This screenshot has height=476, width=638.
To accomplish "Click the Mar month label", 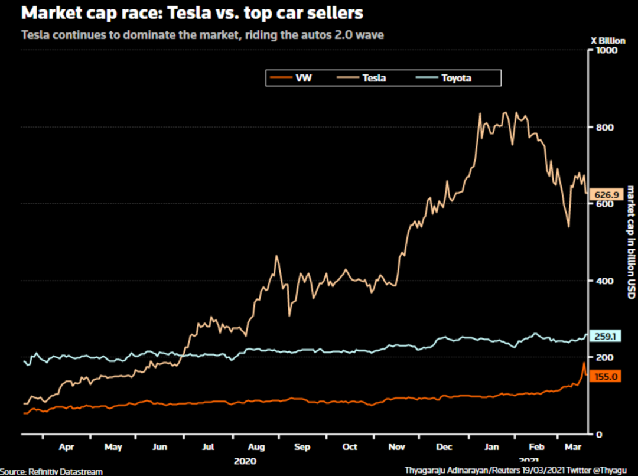I will [x=573, y=446].
